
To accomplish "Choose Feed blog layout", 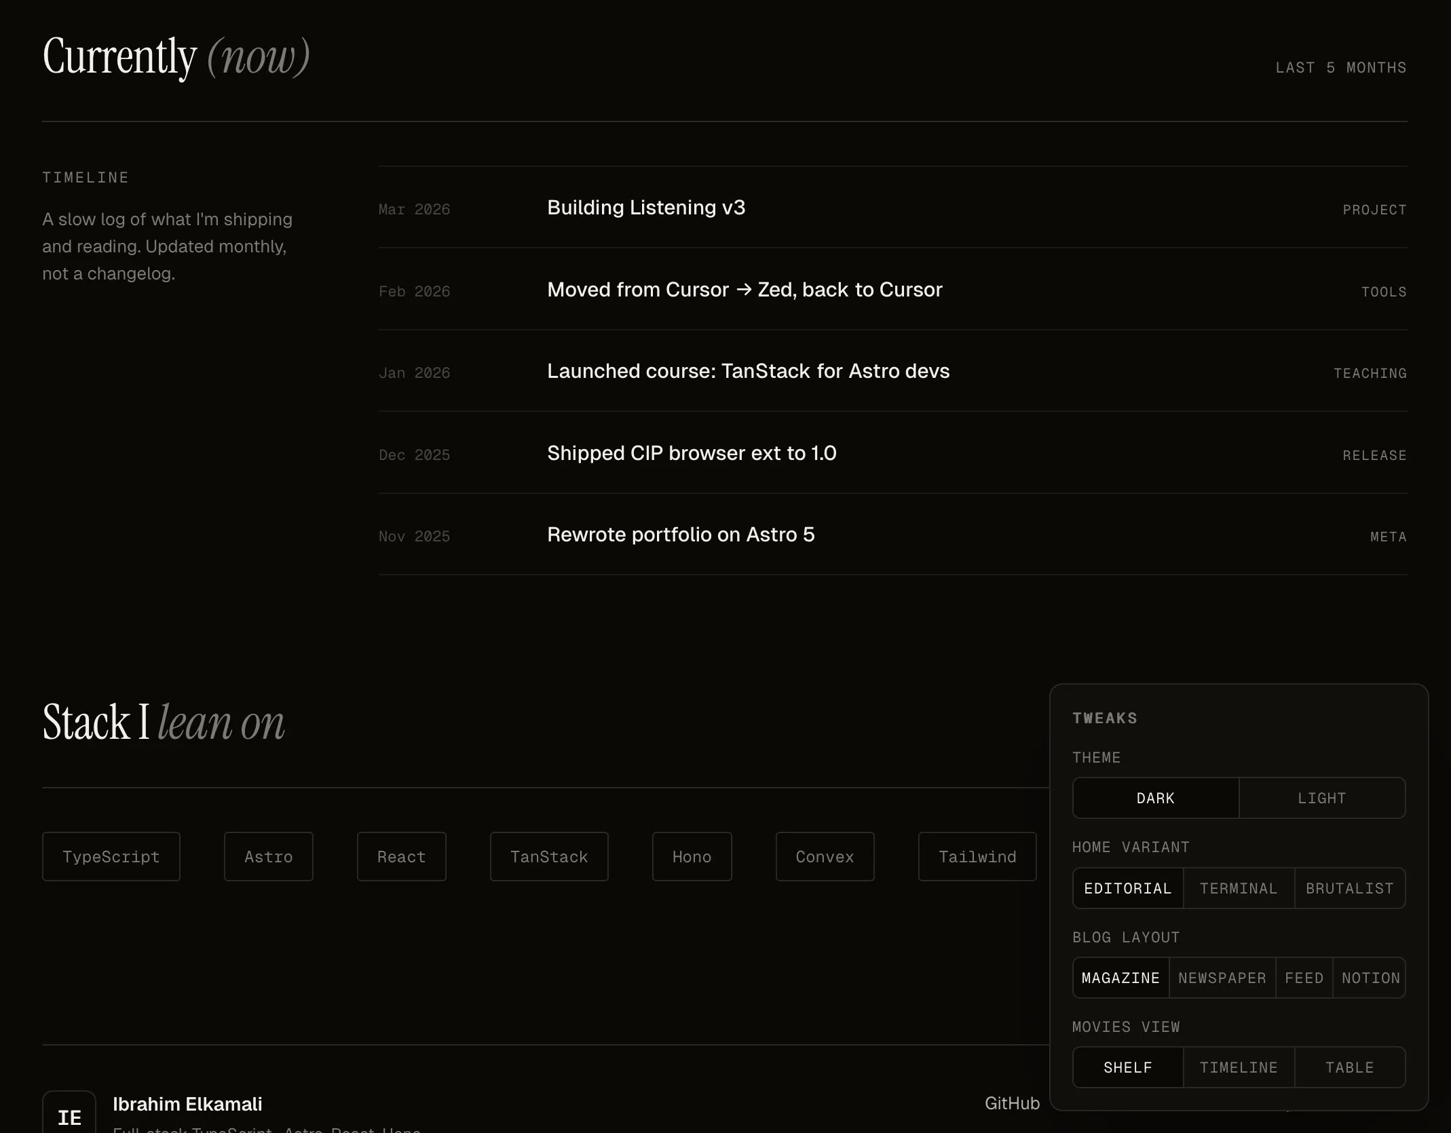I will tap(1304, 978).
